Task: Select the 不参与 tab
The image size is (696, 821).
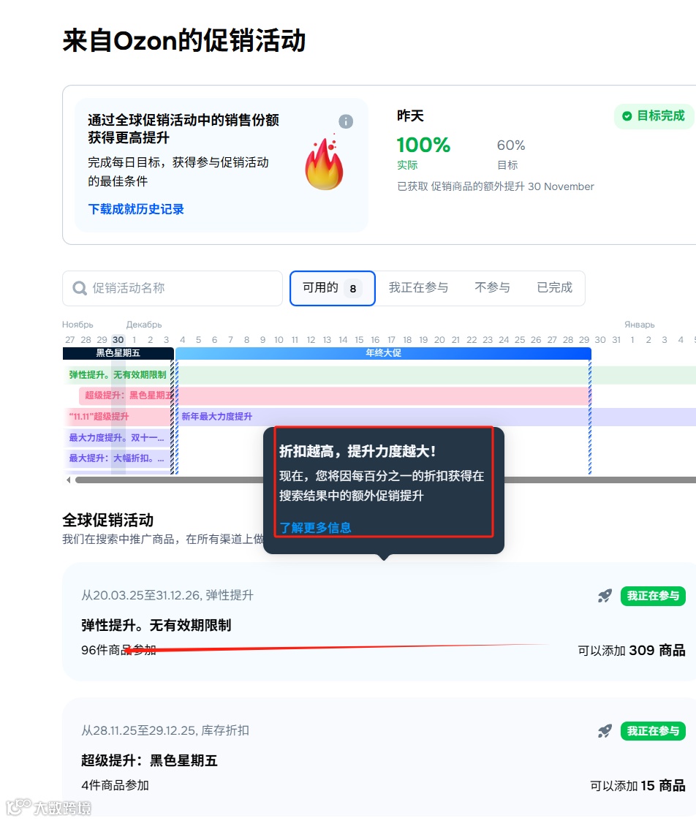Action: [492, 287]
